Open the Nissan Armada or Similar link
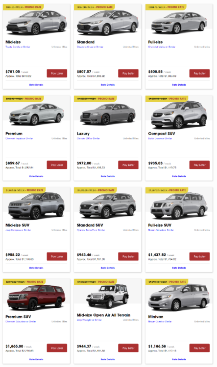The image size is (217, 367). pos(161,230)
